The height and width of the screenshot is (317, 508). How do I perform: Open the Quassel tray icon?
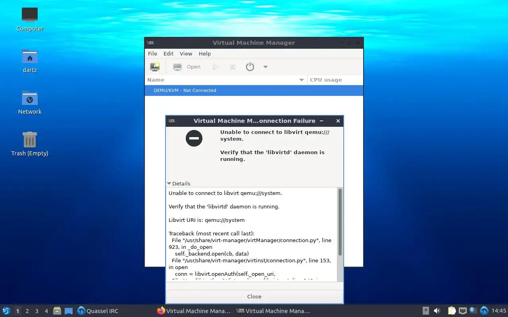pos(484,311)
